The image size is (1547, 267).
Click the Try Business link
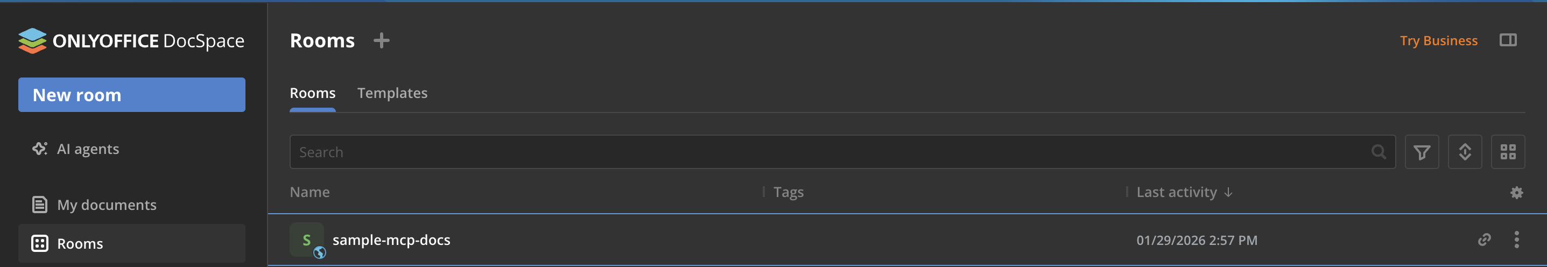click(x=1438, y=41)
